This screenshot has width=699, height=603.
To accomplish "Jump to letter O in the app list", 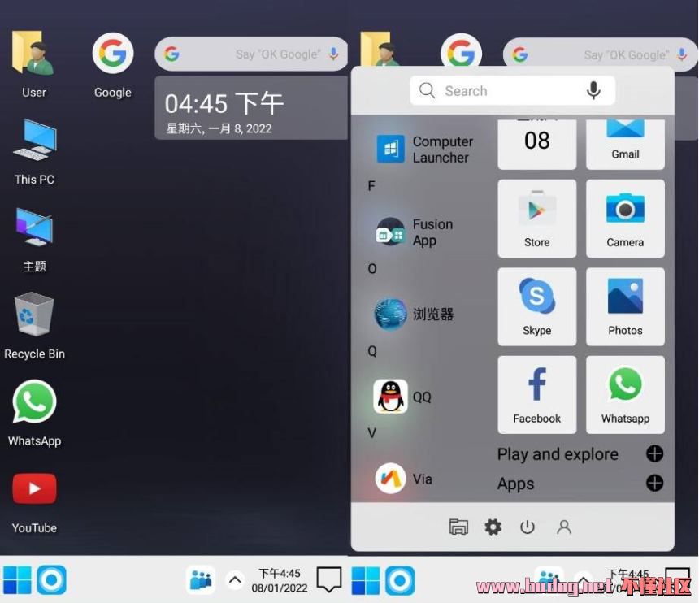I will tap(372, 269).
